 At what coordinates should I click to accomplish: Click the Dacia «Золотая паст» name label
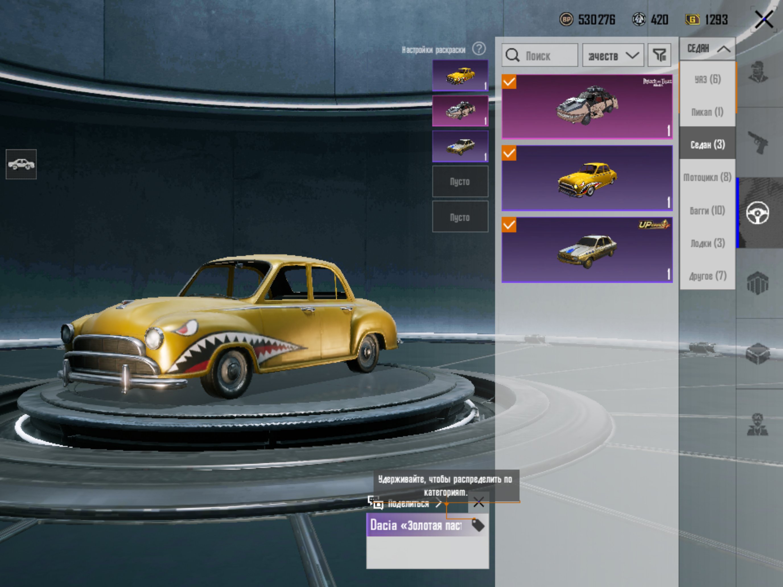click(x=416, y=525)
